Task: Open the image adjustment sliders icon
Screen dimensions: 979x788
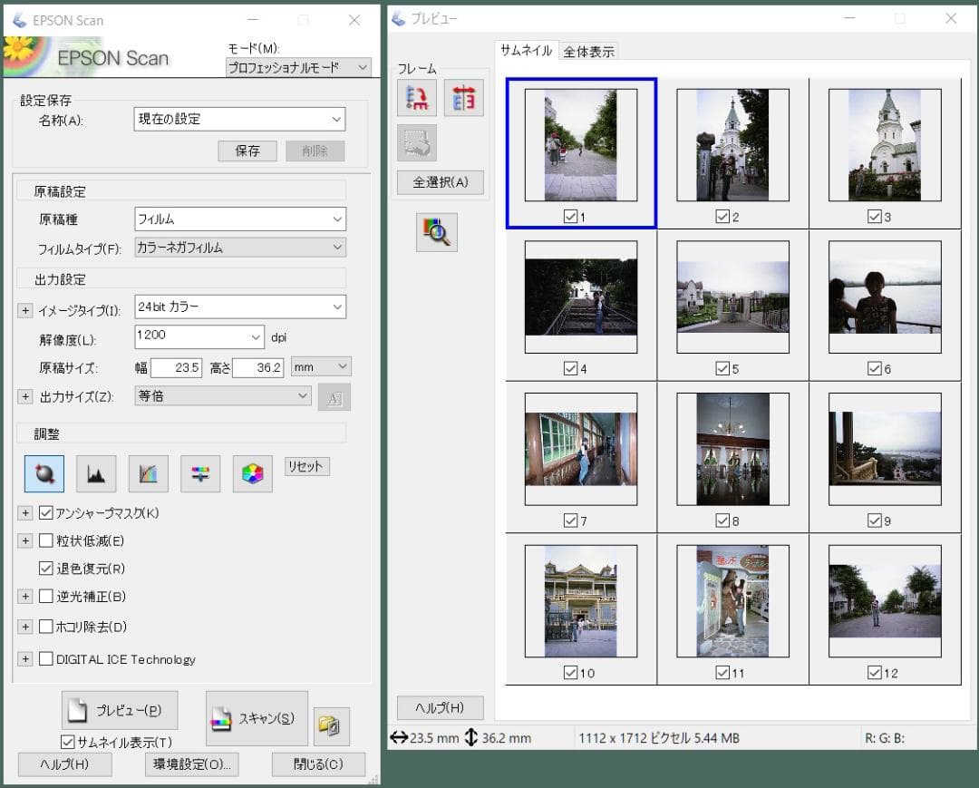Action: click(200, 473)
